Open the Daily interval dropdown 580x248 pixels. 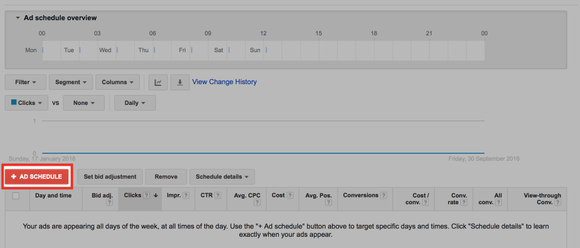[135, 103]
